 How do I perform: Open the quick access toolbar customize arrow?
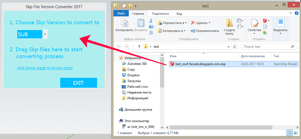click(x=136, y=6)
